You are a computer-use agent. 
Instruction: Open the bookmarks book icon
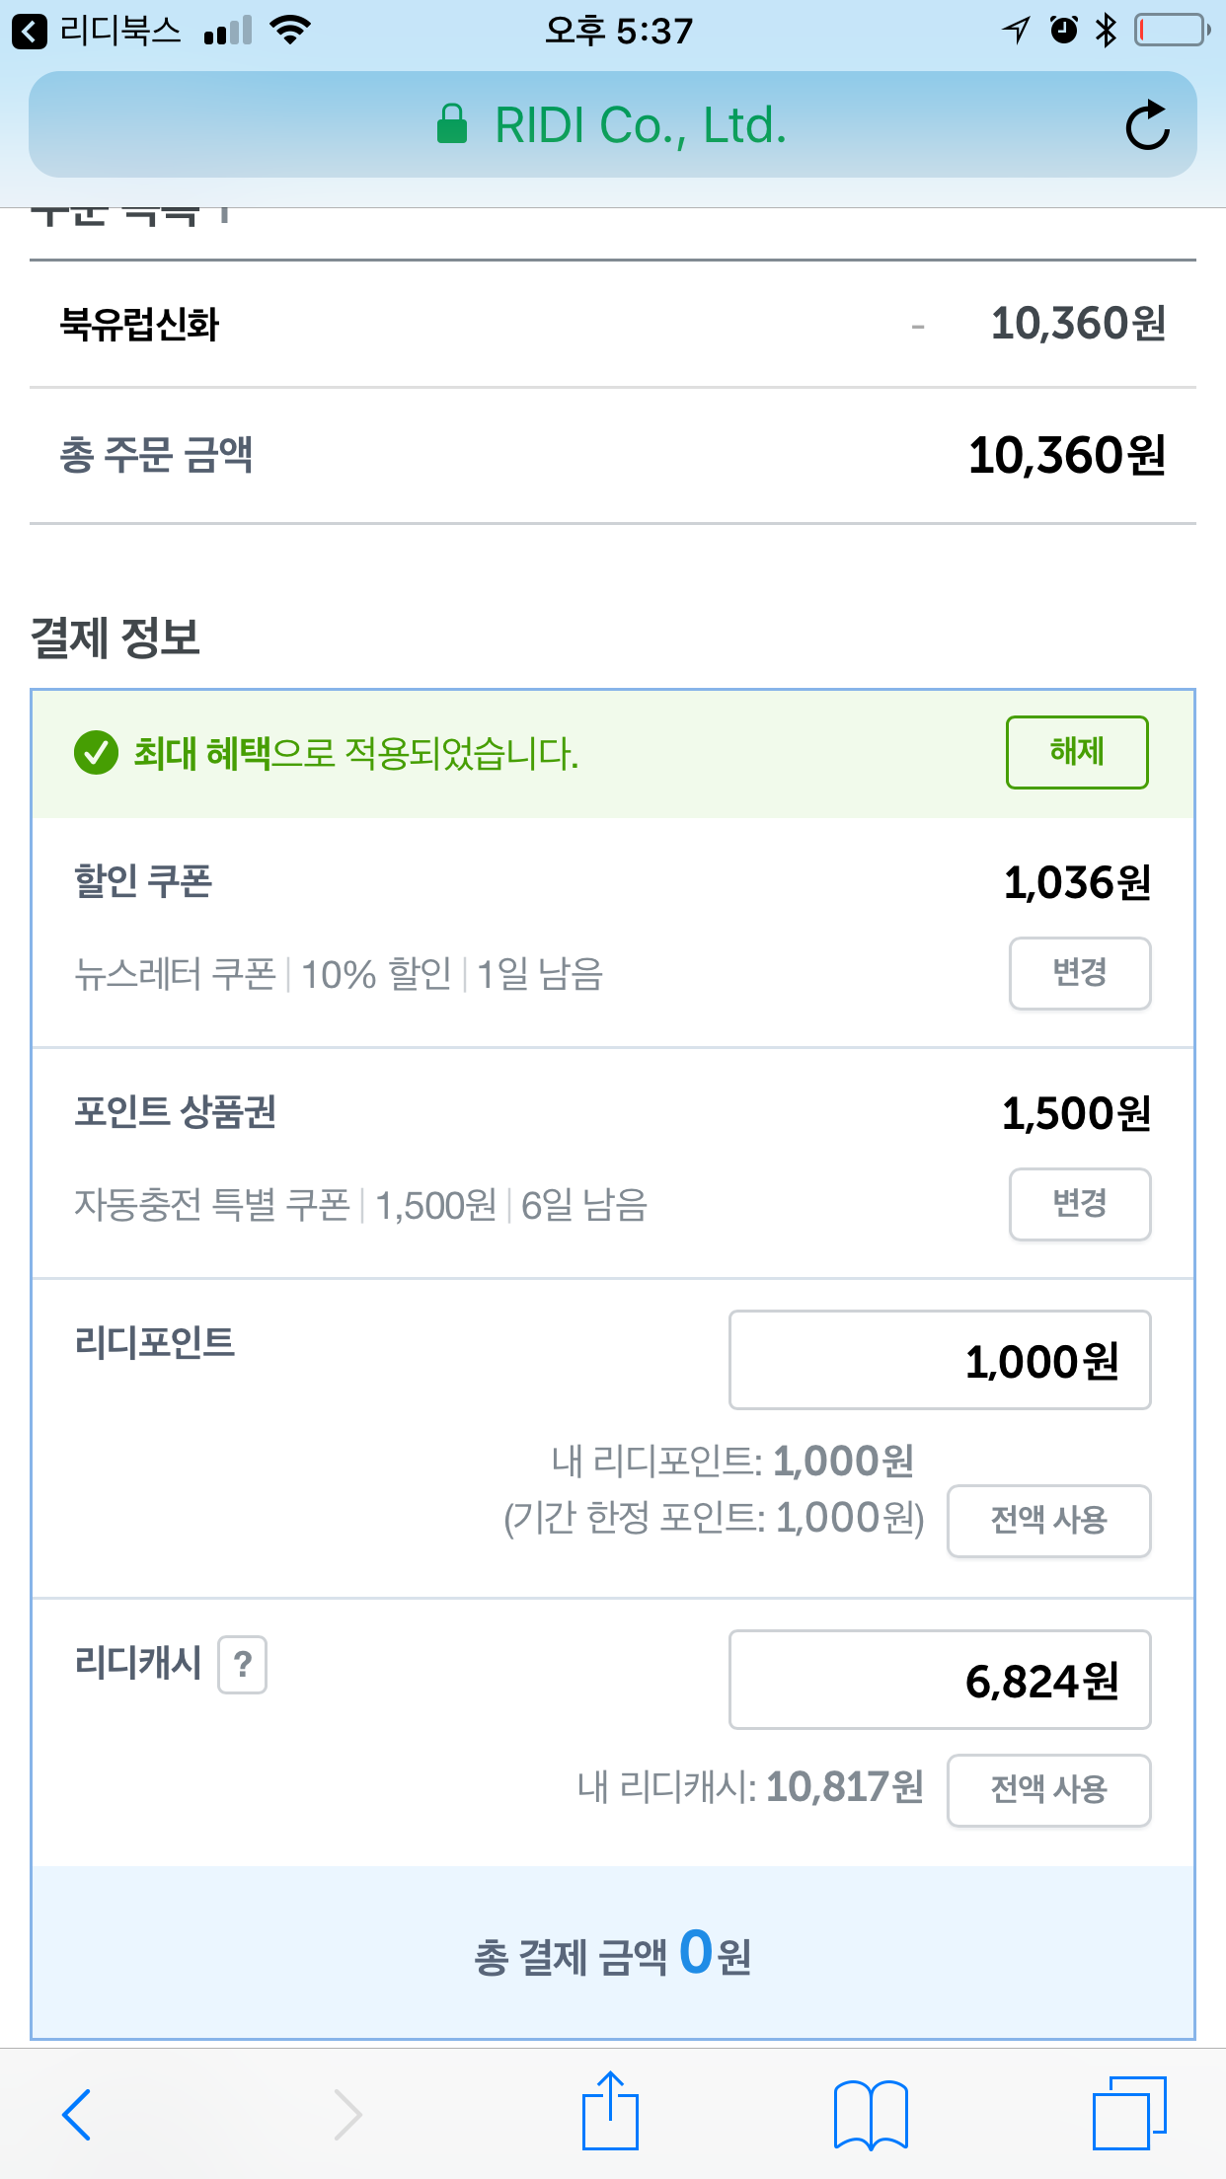click(x=871, y=2114)
